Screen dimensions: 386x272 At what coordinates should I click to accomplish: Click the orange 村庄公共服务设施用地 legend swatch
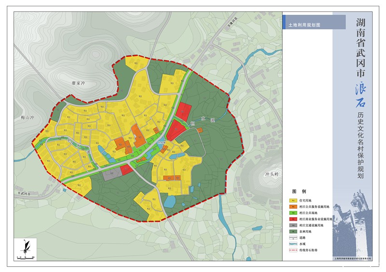click(292, 207)
